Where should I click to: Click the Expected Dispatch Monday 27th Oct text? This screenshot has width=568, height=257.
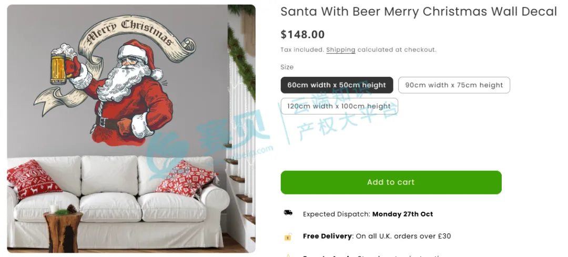click(368, 214)
